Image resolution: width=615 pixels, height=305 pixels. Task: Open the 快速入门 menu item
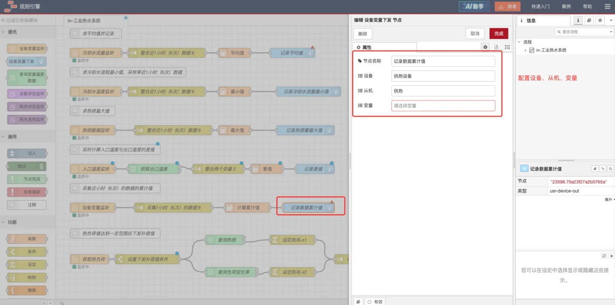(540, 7)
